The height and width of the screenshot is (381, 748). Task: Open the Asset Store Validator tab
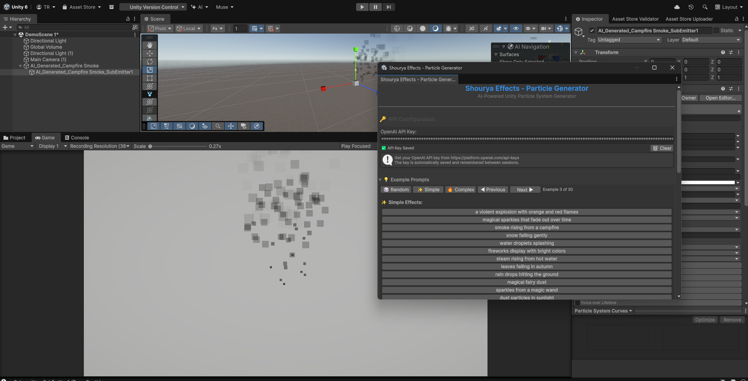[x=635, y=19]
